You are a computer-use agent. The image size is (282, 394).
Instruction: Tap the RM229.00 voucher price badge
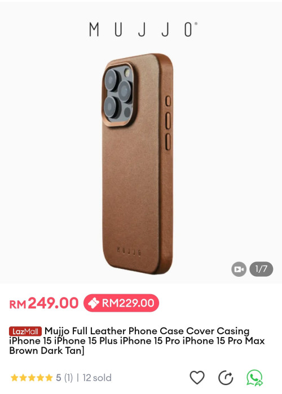tap(121, 303)
